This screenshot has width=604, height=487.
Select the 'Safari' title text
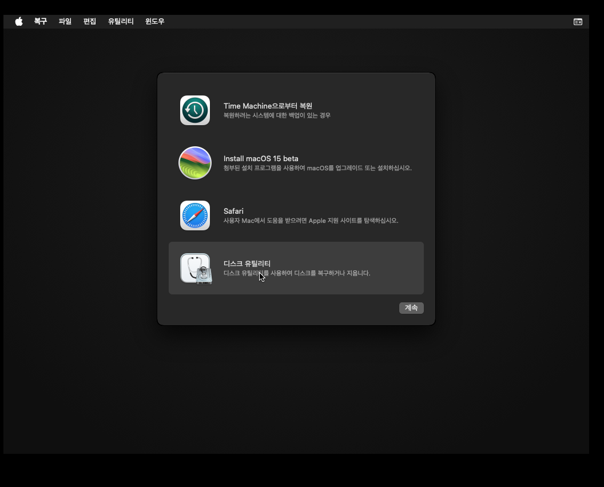click(233, 211)
